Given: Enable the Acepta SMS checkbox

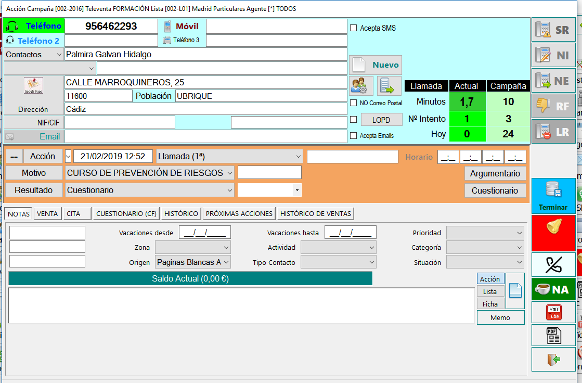Looking at the screenshot, I should click(x=354, y=28).
